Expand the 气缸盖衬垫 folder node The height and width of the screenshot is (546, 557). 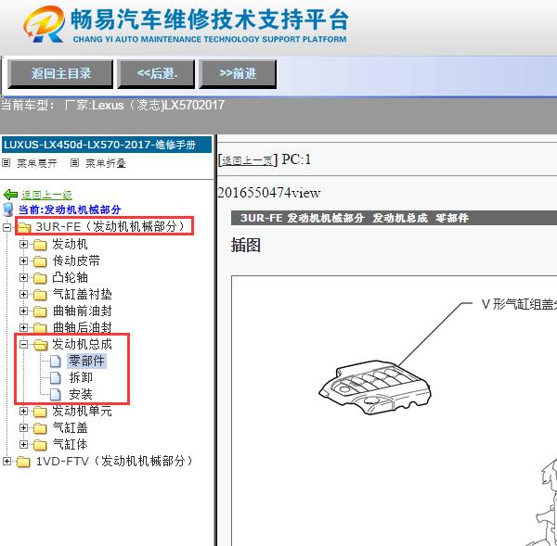(x=23, y=294)
